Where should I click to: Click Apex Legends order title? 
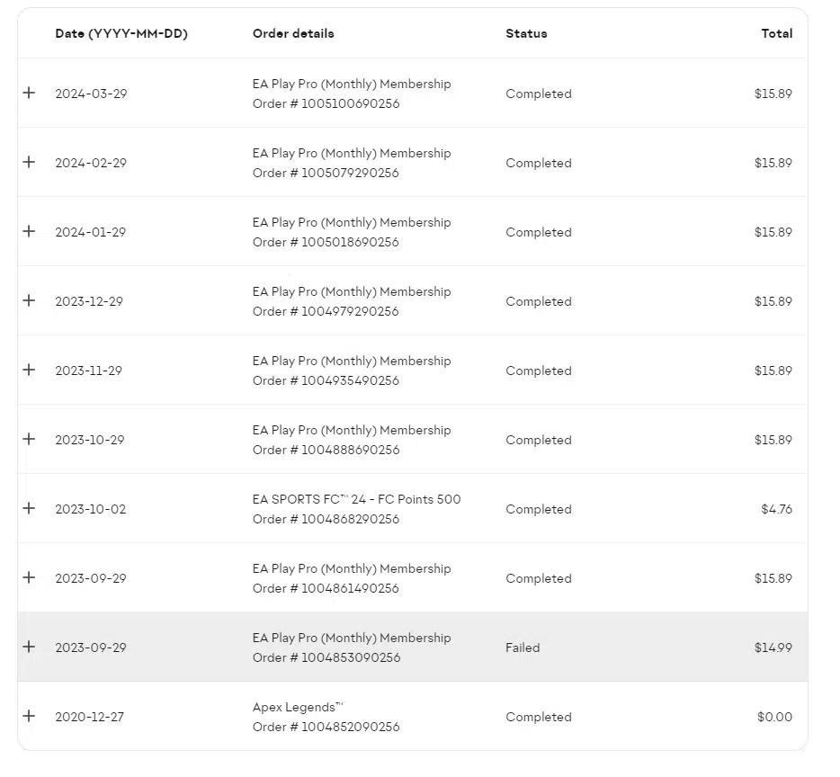(x=298, y=708)
